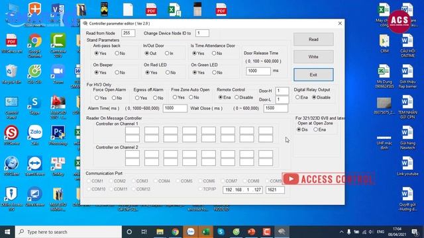Open Skype from the taskbar
The width and height of the screenshot is (424, 238).
click(x=221, y=232)
